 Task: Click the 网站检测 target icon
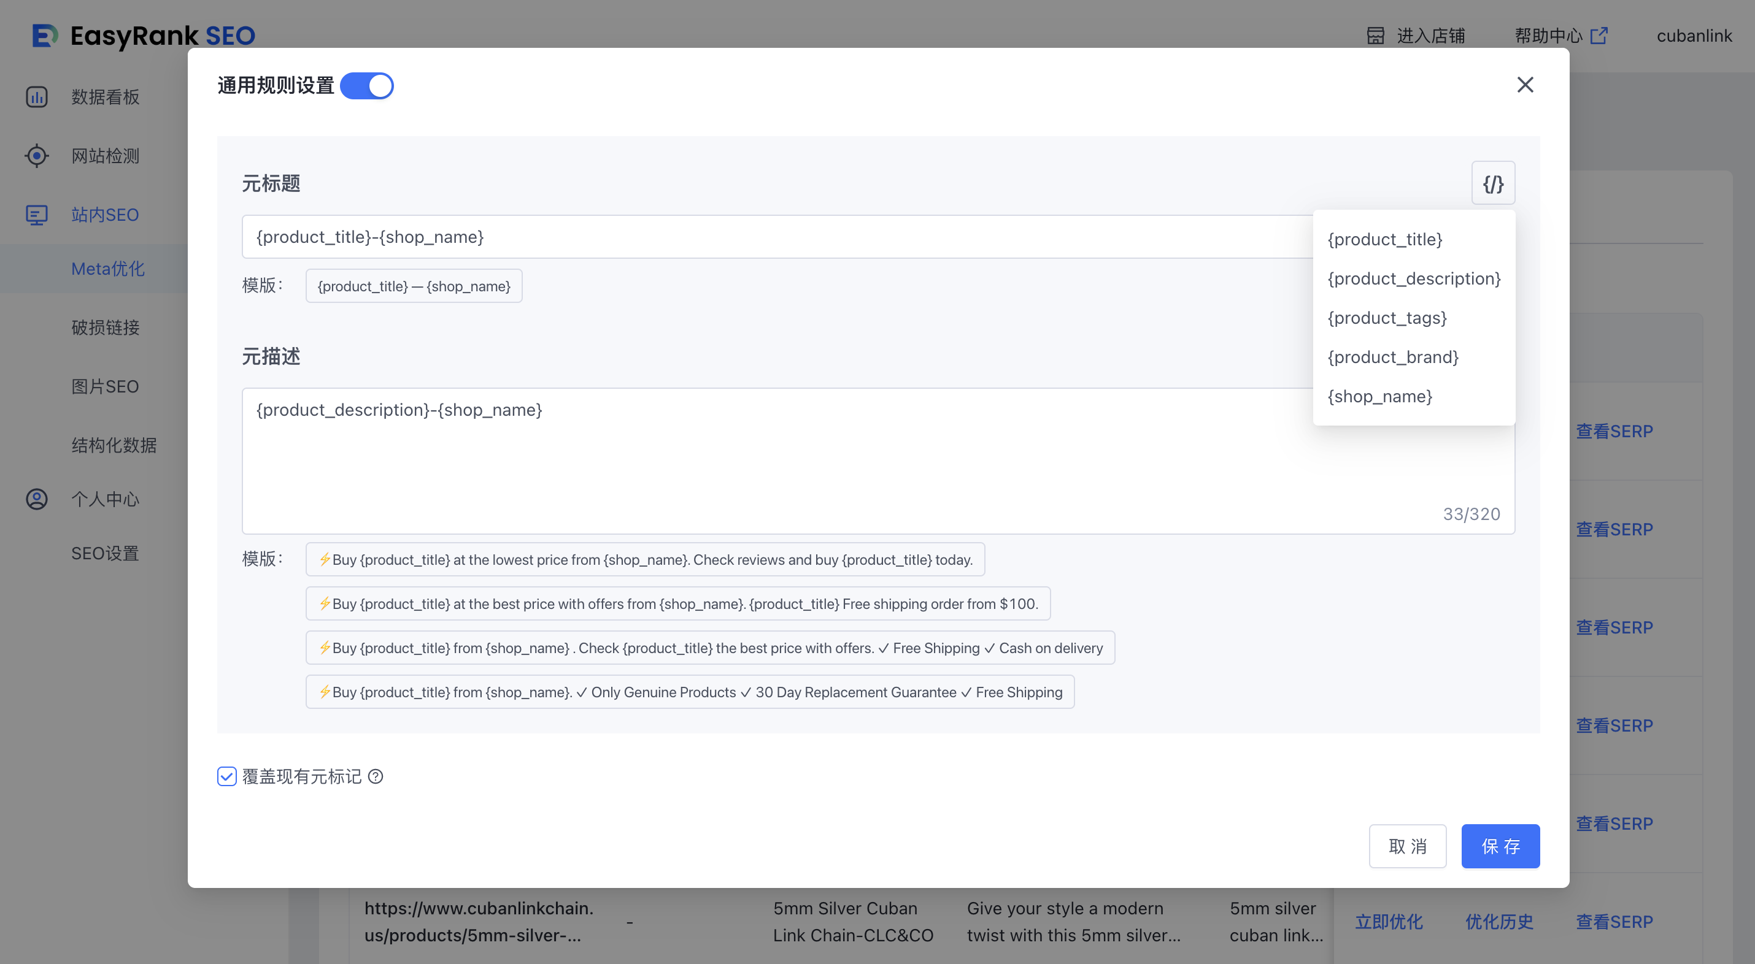pos(37,156)
